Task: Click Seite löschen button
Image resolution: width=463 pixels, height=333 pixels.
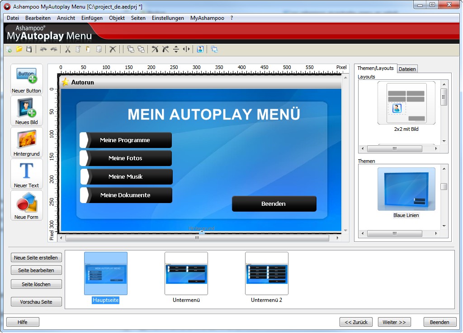Action: pyautogui.click(x=36, y=284)
